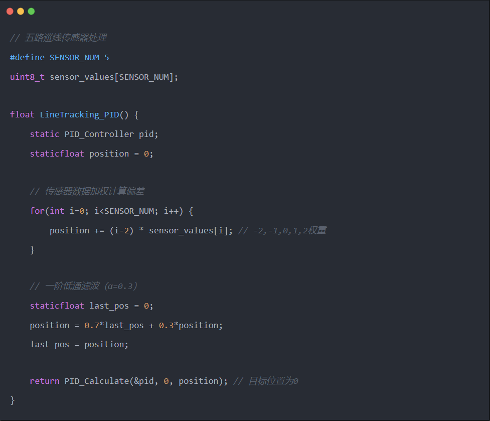Image resolution: width=490 pixels, height=421 pixels.
Task: Click the green maximize dot
Action: tap(31, 12)
